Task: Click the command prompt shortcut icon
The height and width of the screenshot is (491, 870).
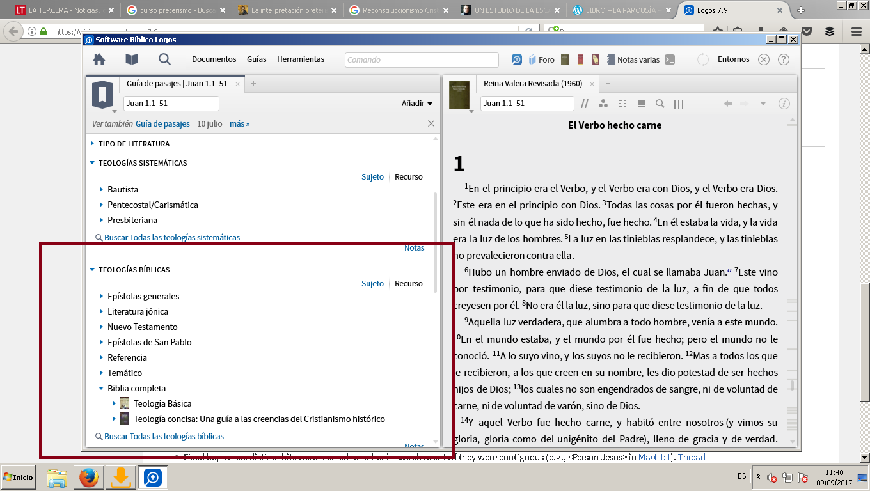Action: (x=670, y=59)
